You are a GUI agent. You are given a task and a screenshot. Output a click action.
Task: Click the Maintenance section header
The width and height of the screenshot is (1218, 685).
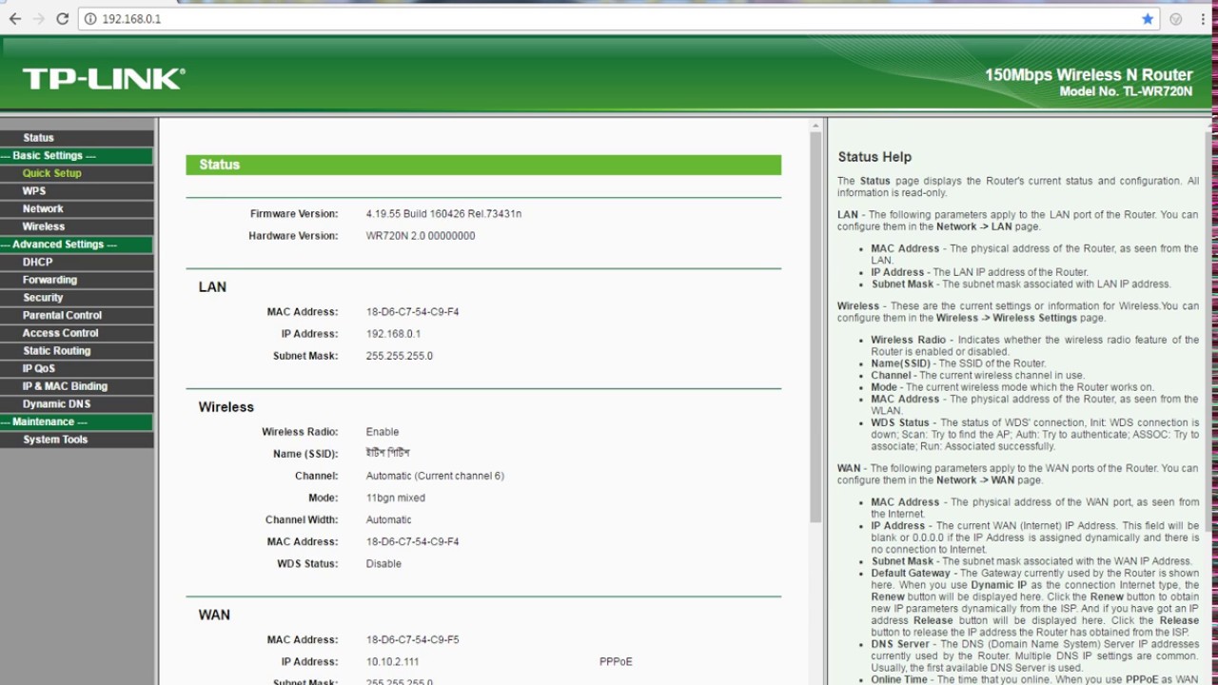tap(76, 421)
